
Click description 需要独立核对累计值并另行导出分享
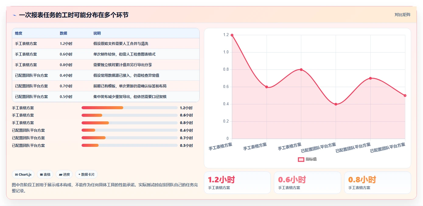[x=123, y=65]
